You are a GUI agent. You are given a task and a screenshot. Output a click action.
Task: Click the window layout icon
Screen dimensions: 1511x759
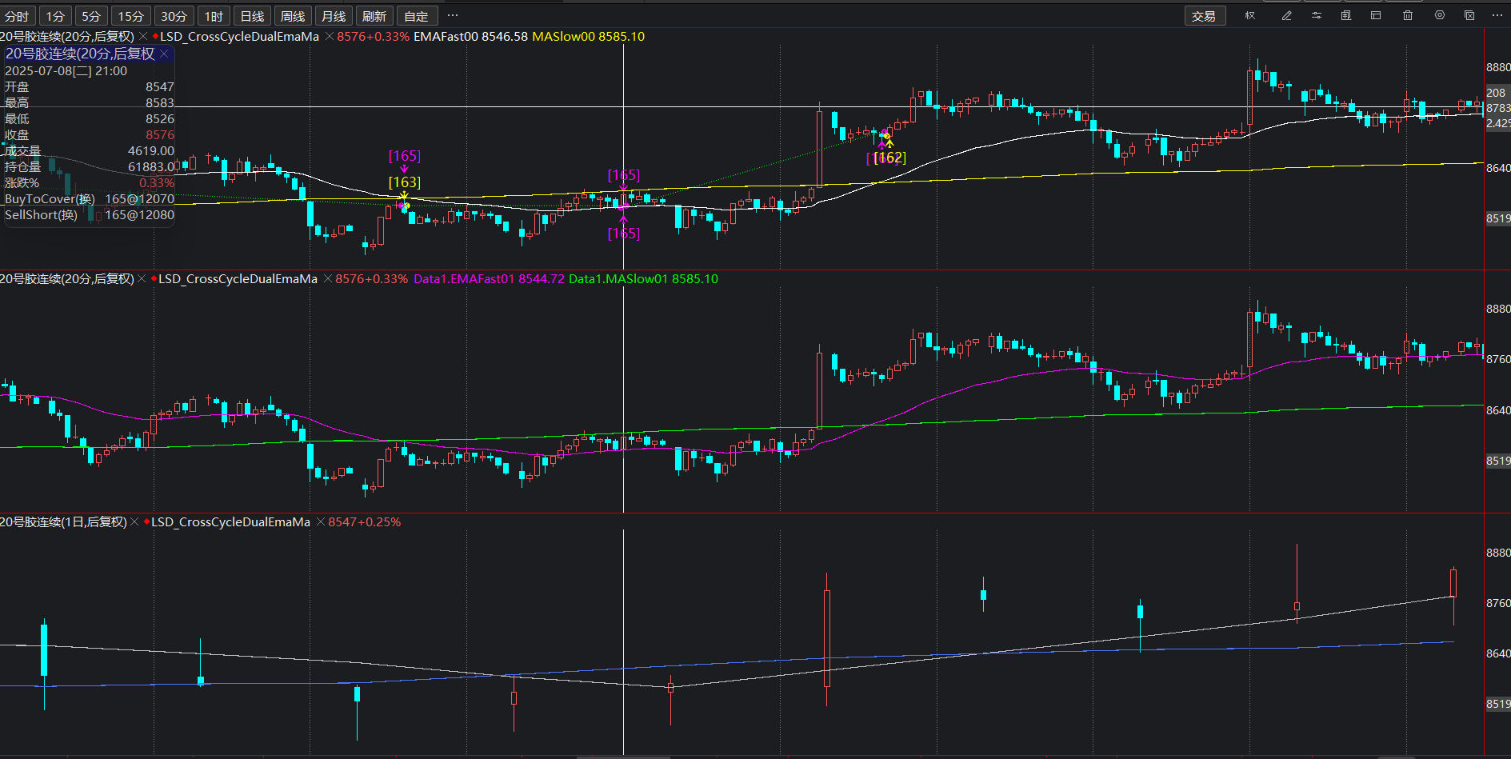[x=1376, y=16]
